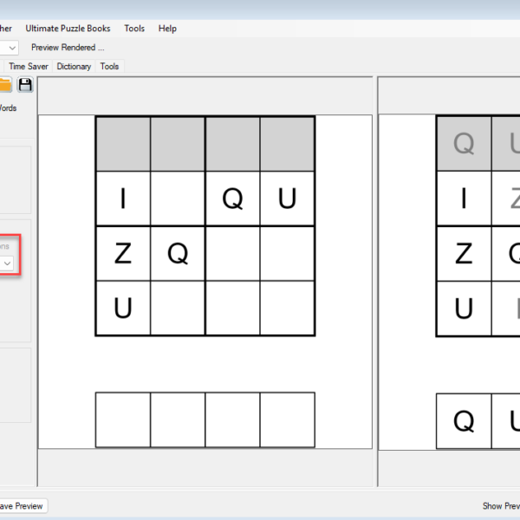Click the floppy disk save icon
Screen dimensions: 520x520
coord(25,85)
